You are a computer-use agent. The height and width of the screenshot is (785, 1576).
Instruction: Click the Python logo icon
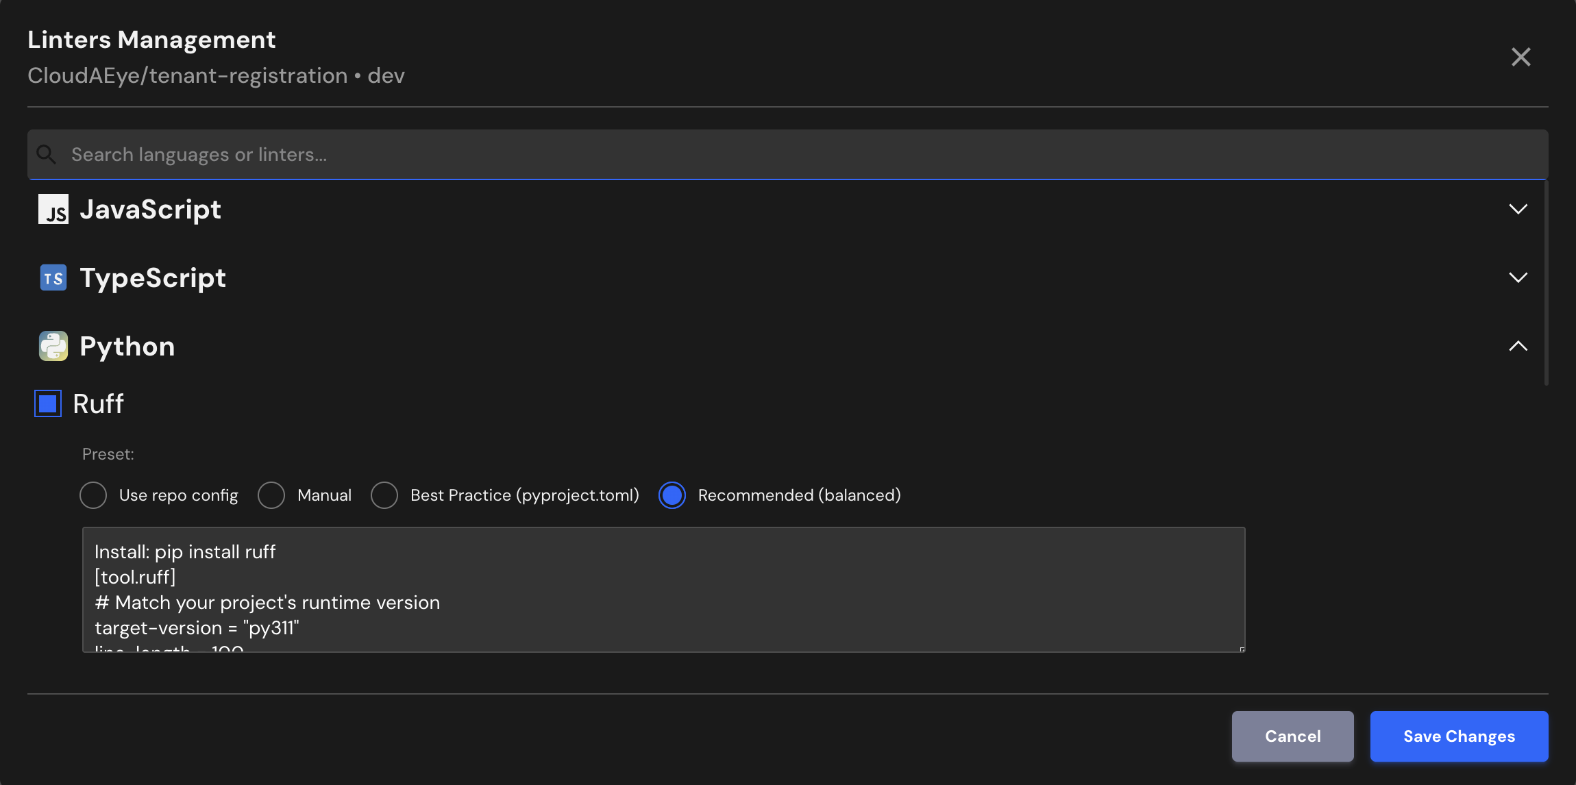click(x=53, y=347)
